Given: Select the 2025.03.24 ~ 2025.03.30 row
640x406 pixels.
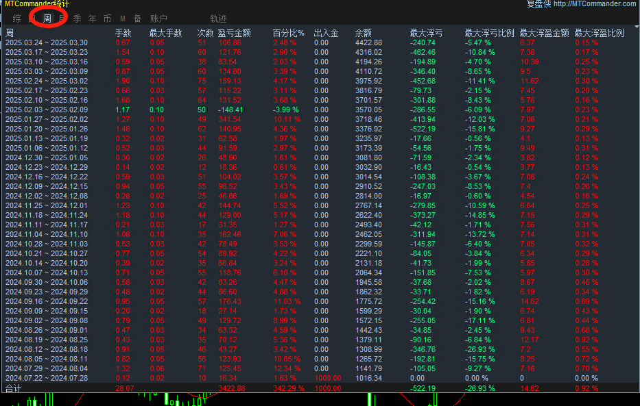Looking at the screenshot, I should (48, 42).
